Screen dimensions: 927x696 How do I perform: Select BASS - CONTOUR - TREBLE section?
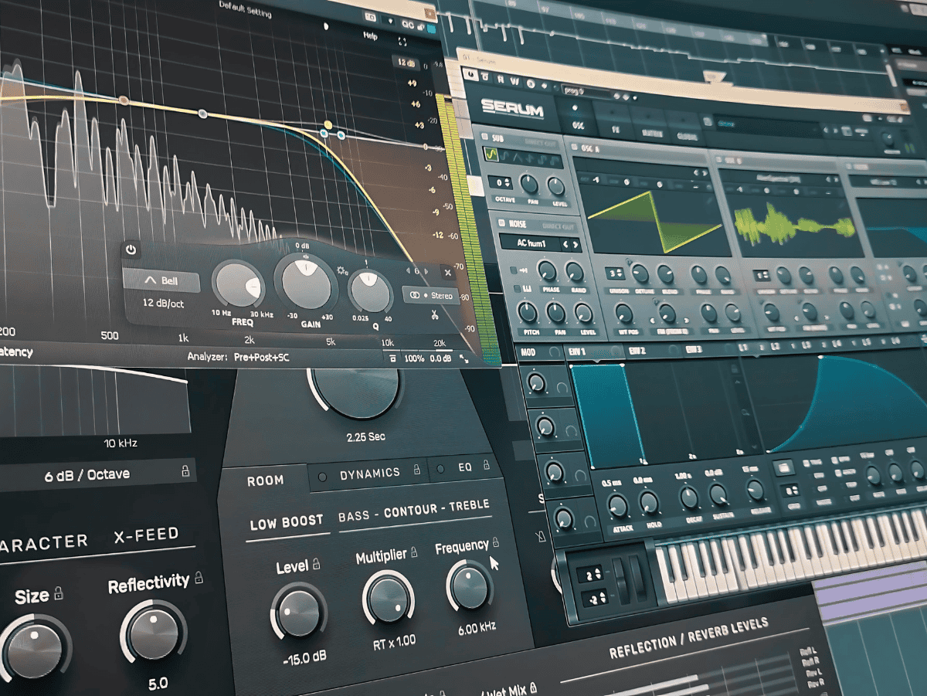pyautogui.click(x=414, y=511)
